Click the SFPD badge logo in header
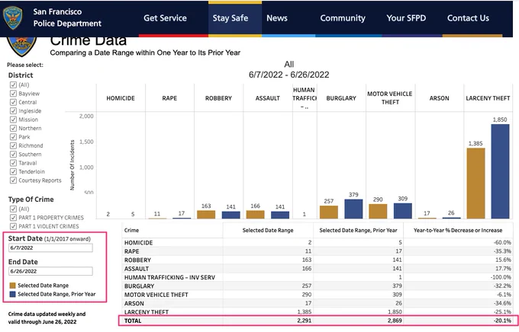Screen dimensions: 519x332 tap(12, 18)
